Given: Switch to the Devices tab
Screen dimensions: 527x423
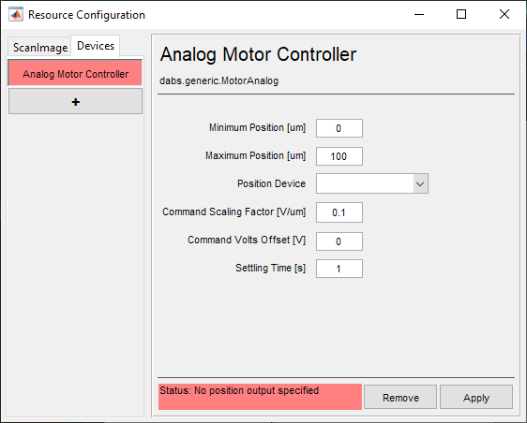Looking at the screenshot, I should coord(96,46).
